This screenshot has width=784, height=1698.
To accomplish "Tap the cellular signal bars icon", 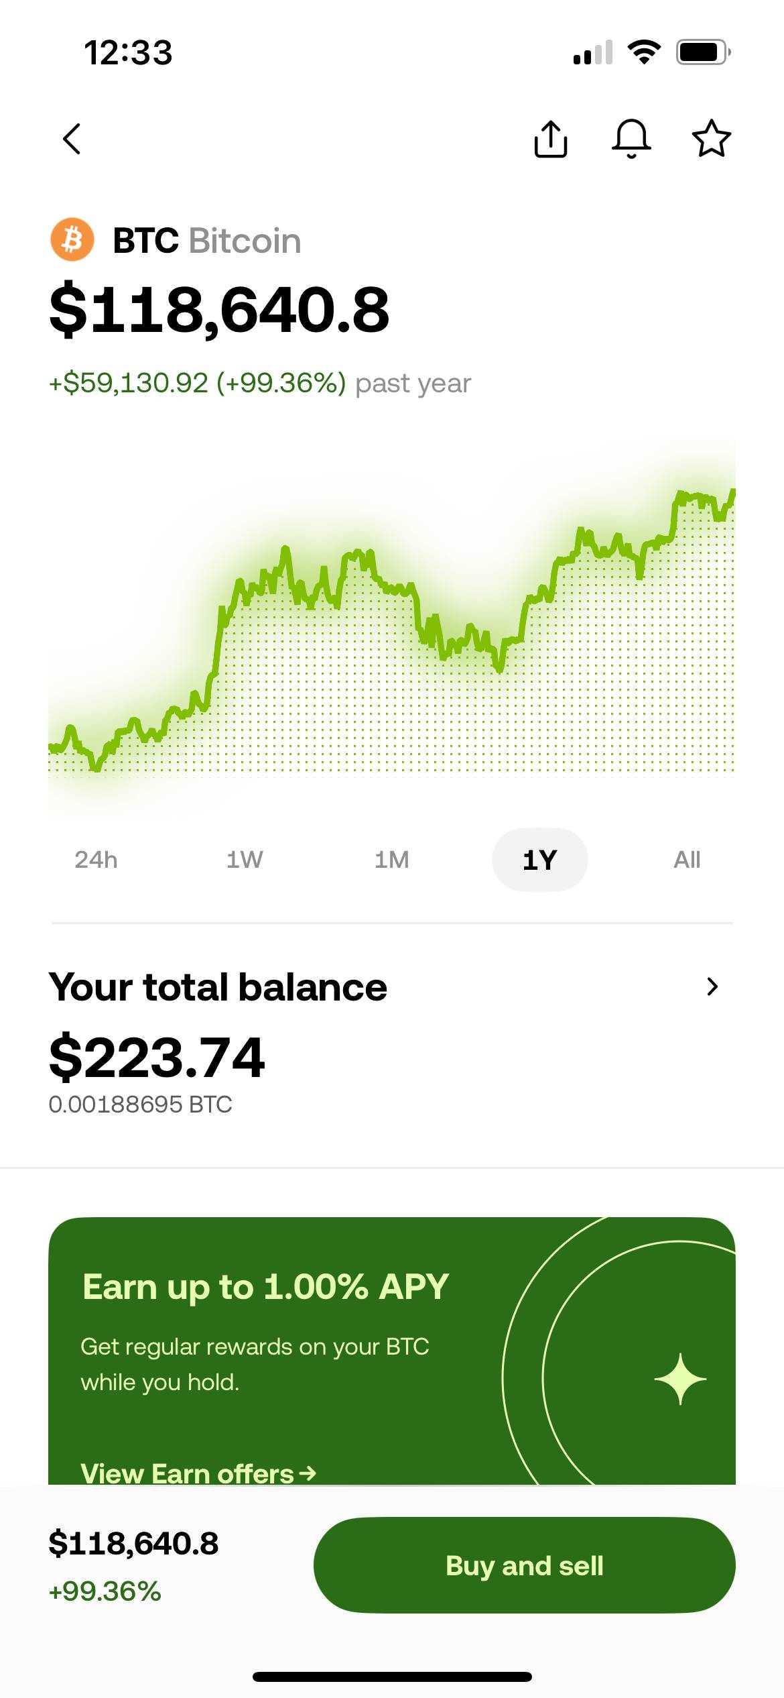I will (593, 52).
